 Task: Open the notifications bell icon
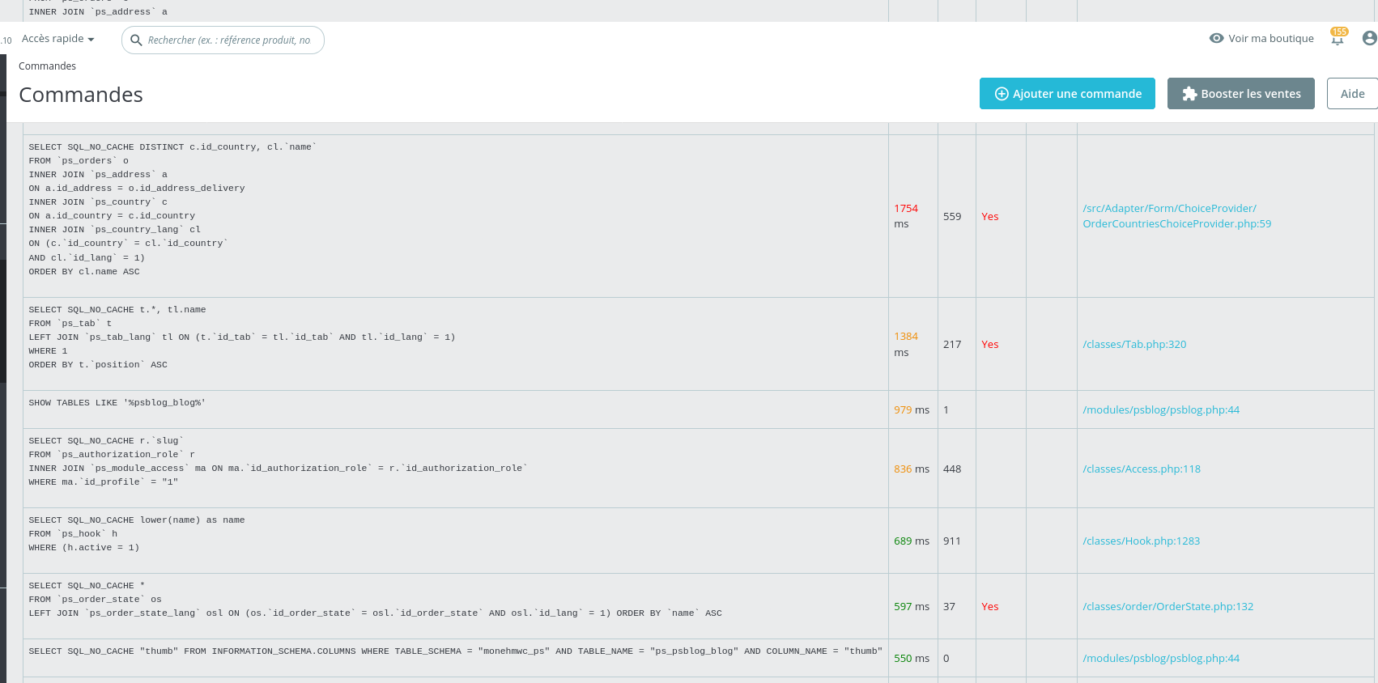pos(1338,38)
